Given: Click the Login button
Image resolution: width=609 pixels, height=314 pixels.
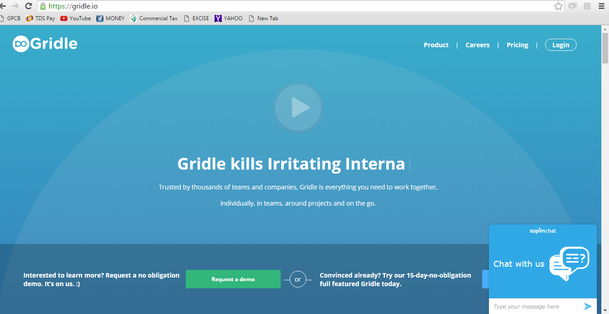Looking at the screenshot, I should (560, 45).
